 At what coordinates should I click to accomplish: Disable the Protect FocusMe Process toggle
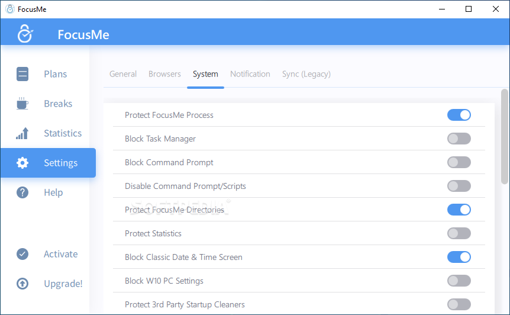coord(459,115)
